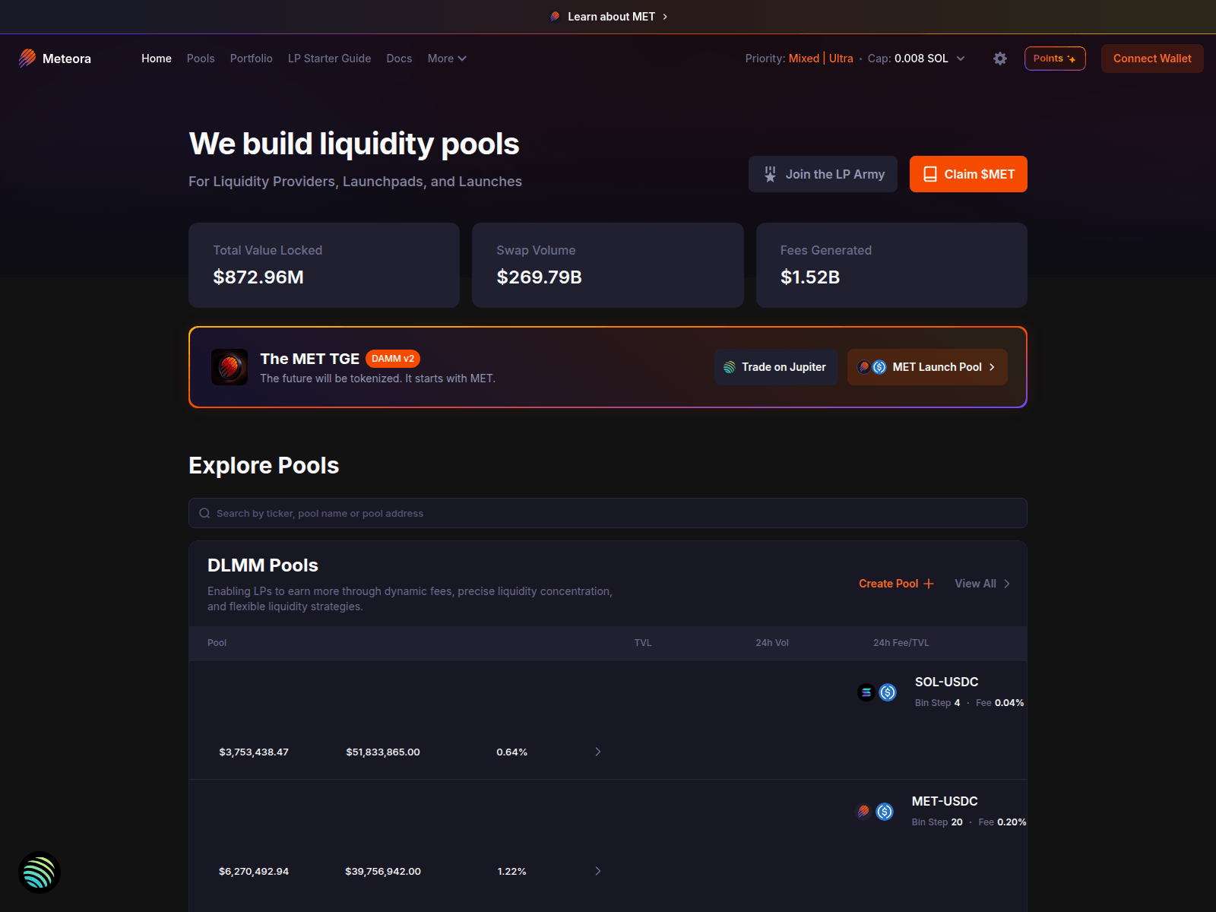Screen dimensions: 1216x912
Task: Open settings via the gear icon
Action: point(1000,59)
